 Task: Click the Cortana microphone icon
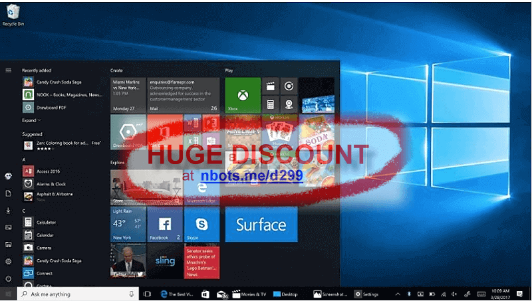pos(132,294)
